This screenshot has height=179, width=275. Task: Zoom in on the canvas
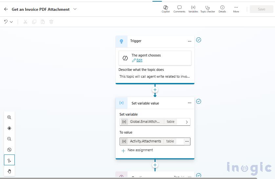[9, 117]
